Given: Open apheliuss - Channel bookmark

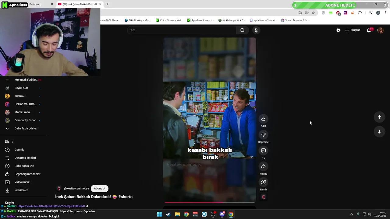Looking at the screenshot, I should click(x=263, y=20).
